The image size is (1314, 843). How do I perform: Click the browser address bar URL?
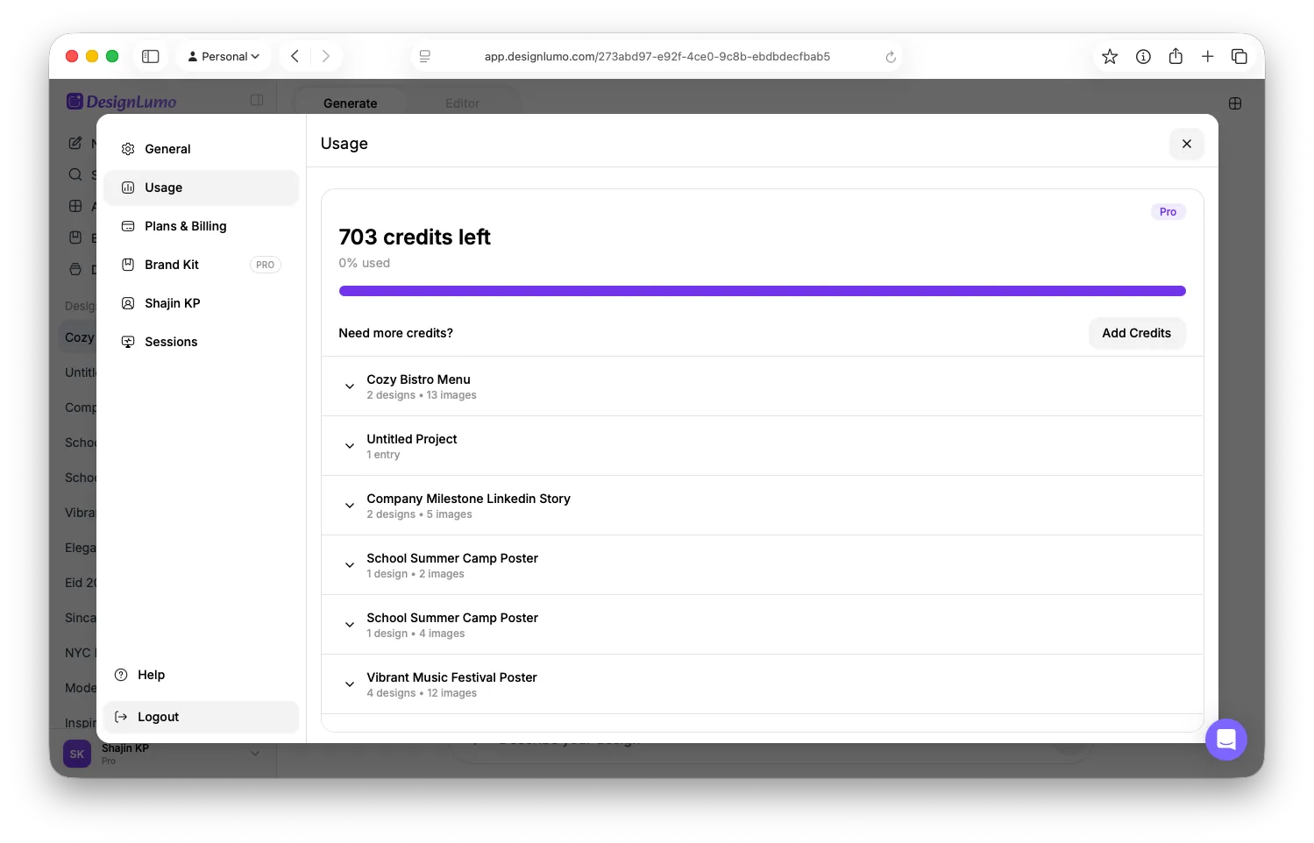657,56
